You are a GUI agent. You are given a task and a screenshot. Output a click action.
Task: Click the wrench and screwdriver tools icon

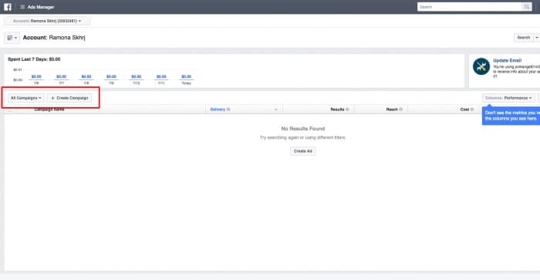coord(481,66)
